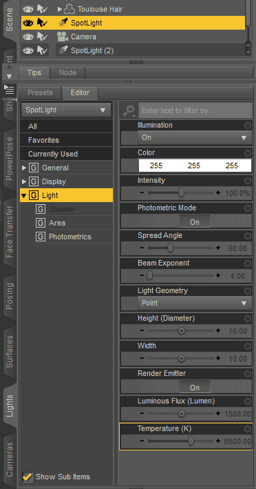Image resolution: width=256 pixels, height=489 pixels.
Task: Open the pane options menu icon
Action: (10, 90)
